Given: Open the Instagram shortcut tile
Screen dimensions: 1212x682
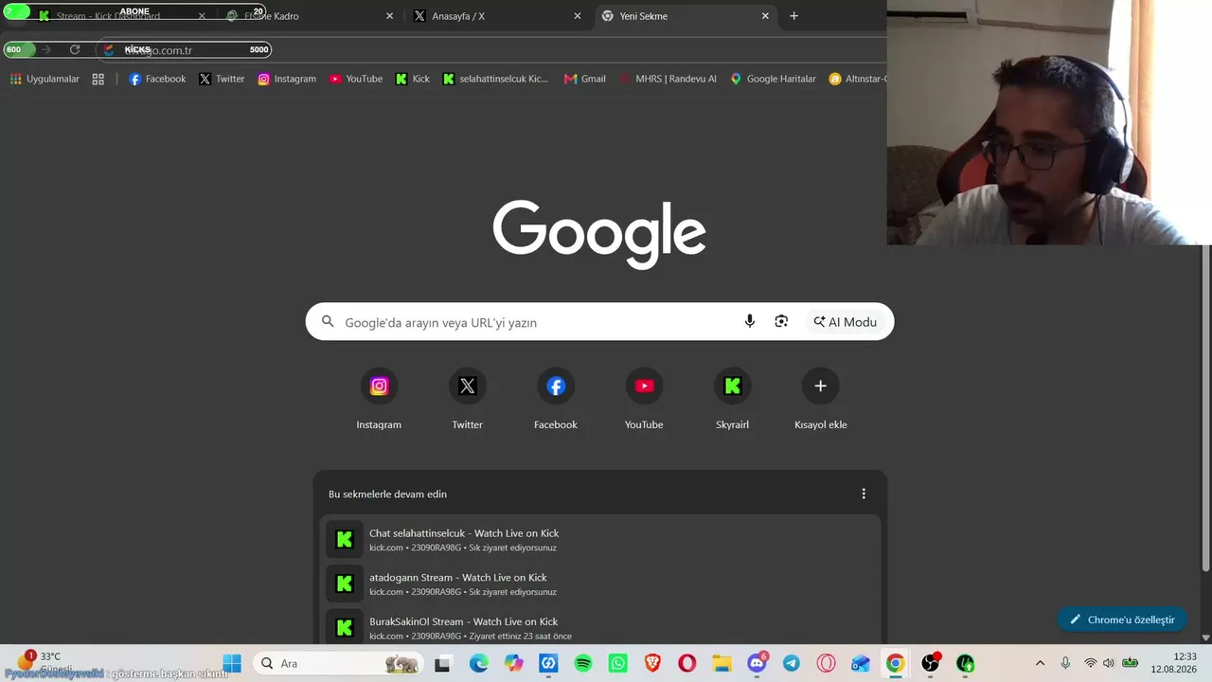Looking at the screenshot, I should 379,399.
